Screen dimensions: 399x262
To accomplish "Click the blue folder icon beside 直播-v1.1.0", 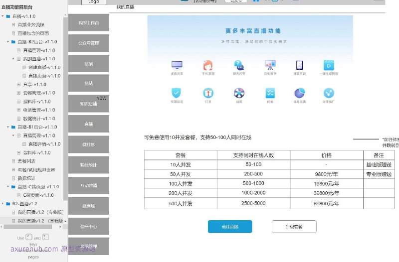I will point(8,16).
